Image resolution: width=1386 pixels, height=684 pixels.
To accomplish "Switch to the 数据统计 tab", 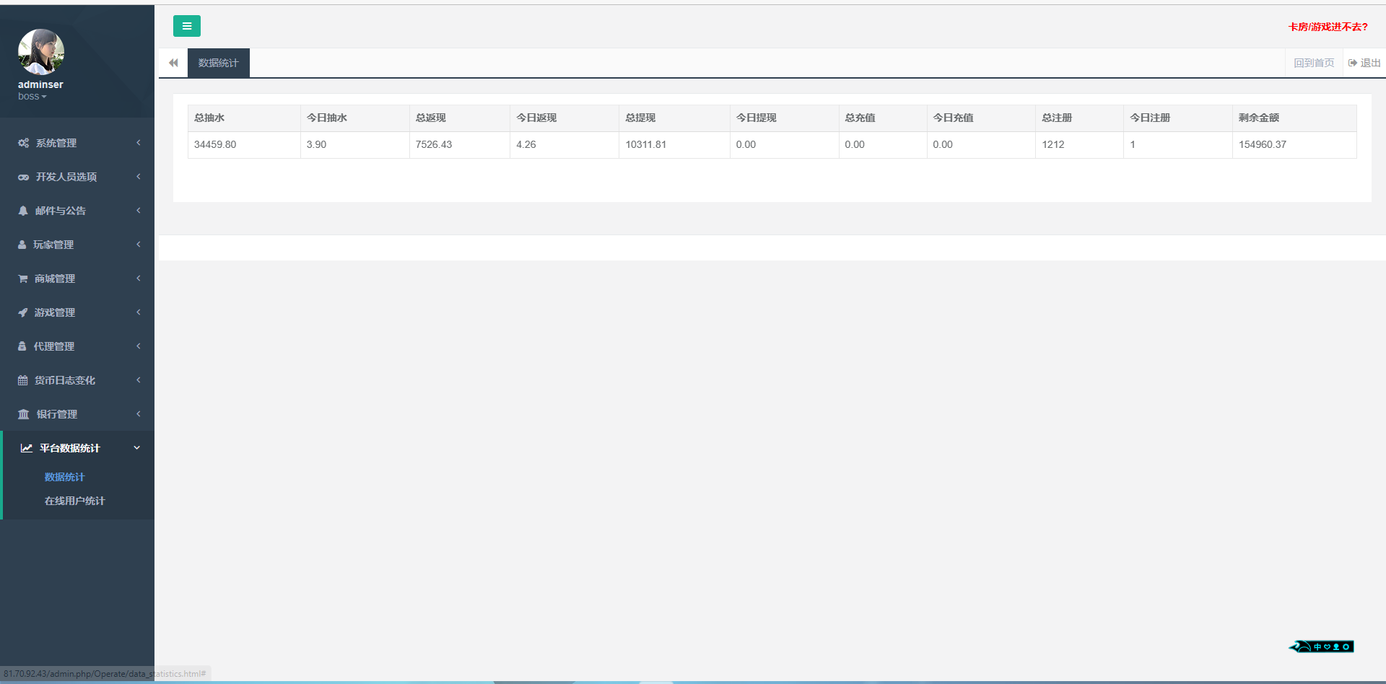I will pos(219,63).
